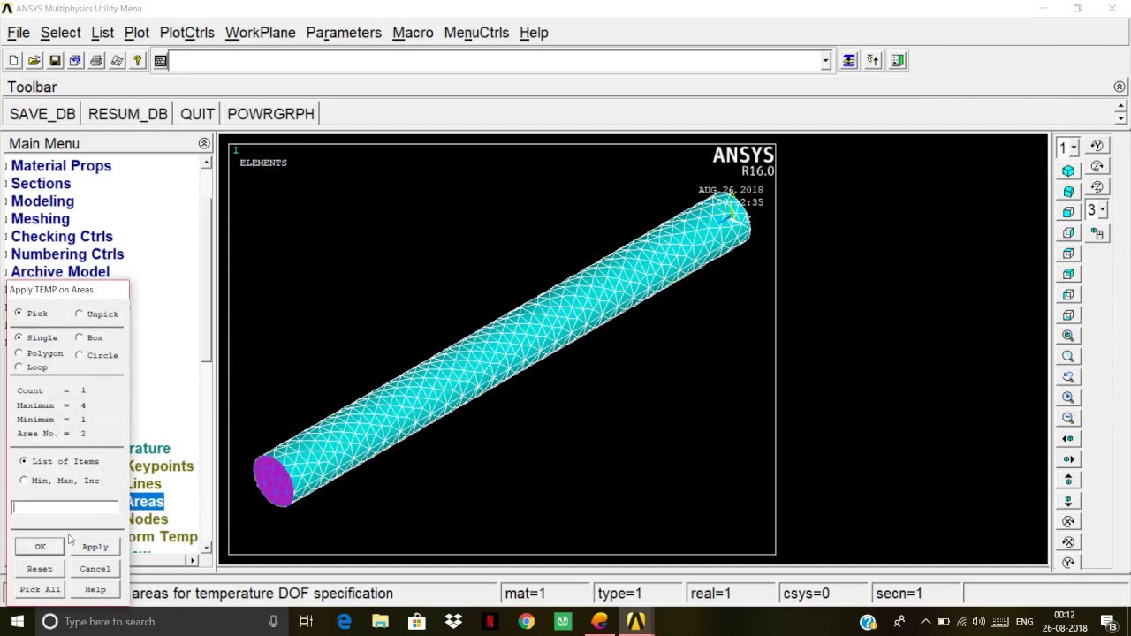The width and height of the screenshot is (1131, 636).
Task: Select the Oblique View icon
Action: [x=1068, y=191]
